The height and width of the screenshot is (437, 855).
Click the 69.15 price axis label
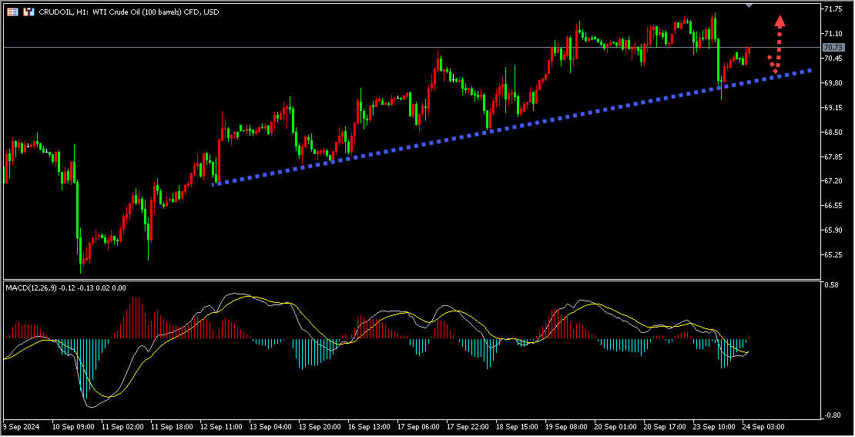click(834, 108)
